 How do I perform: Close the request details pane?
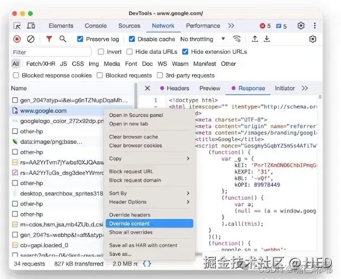click(148, 88)
